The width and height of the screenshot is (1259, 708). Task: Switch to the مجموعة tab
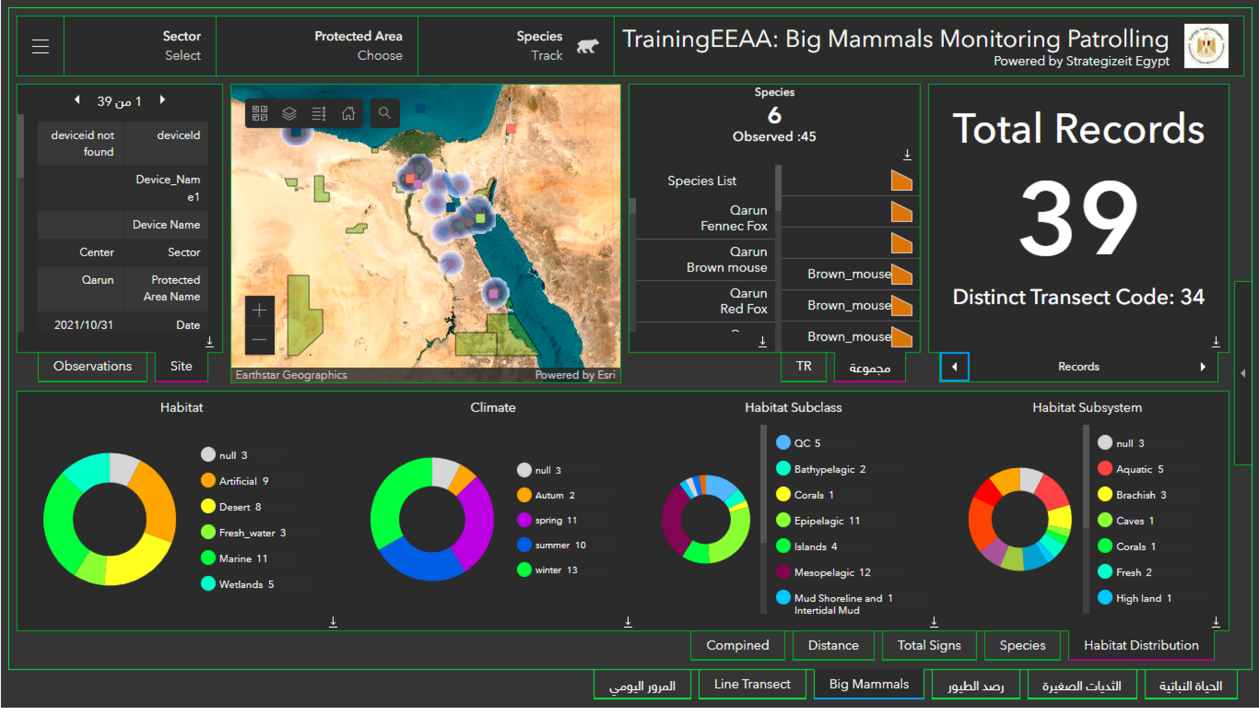869,367
